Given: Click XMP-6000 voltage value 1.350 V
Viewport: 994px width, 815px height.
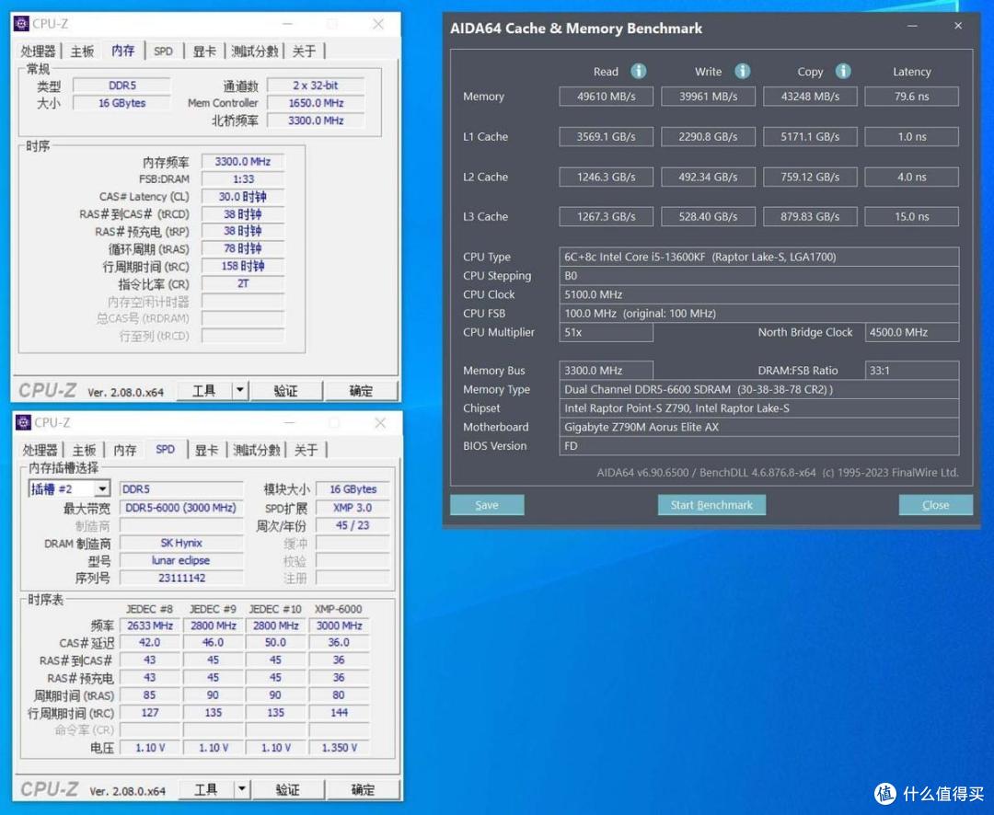Looking at the screenshot, I should pyautogui.click(x=339, y=748).
